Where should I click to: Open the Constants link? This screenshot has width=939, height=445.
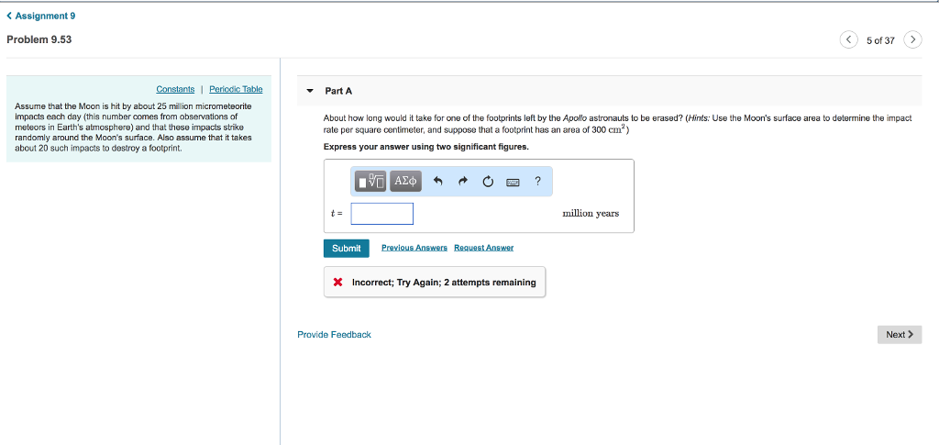175,89
